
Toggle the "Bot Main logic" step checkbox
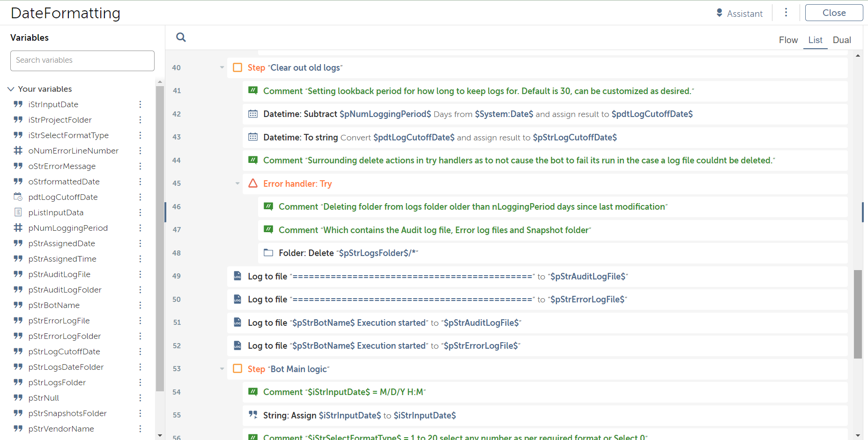tap(237, 369)
